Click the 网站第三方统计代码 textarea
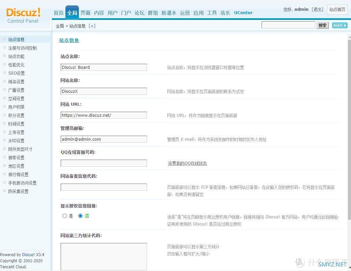 tap(104, 257)
